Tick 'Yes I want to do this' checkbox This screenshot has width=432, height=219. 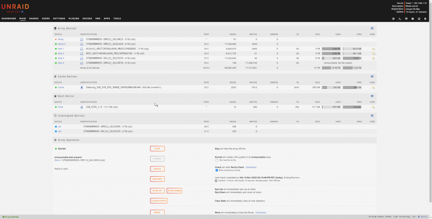[217, 160]
